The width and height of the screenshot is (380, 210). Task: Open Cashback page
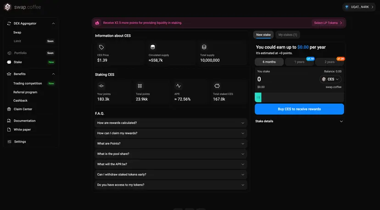pyautogui.click(x=20, y=101)
